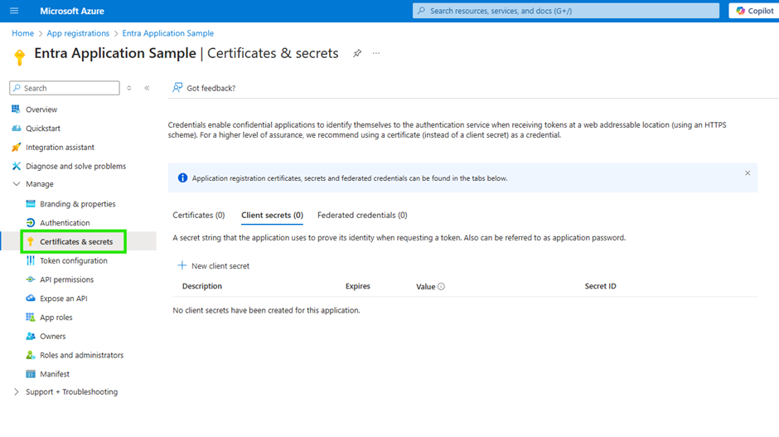Toggle expand/collapse all sidebar groups
Screen dimensions: 779x437
129,88
